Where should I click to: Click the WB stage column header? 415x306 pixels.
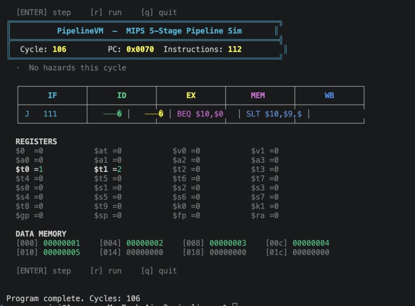330,95
